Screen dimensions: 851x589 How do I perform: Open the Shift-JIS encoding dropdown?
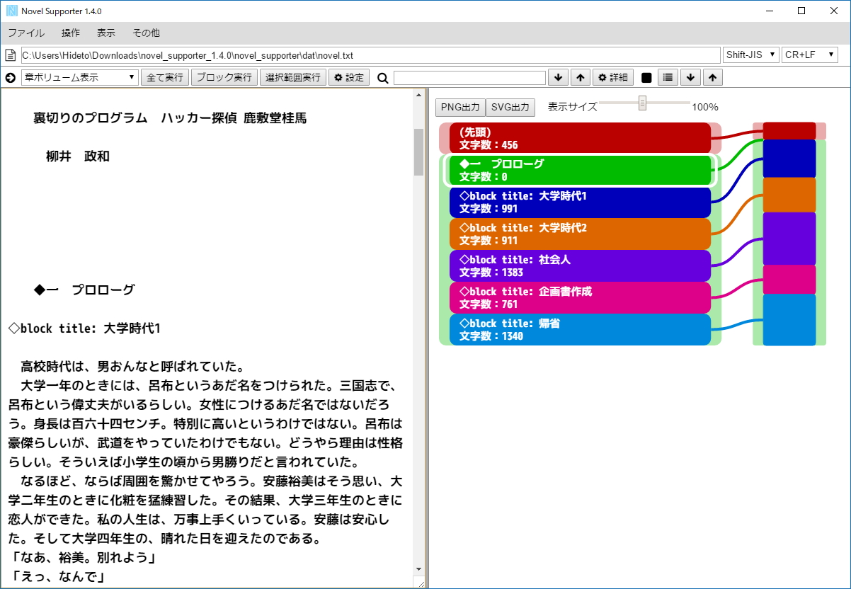point(750,55)
